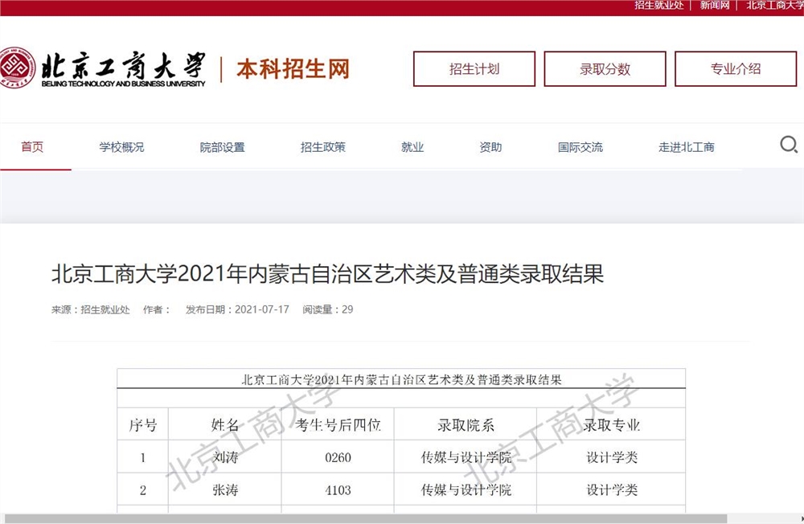
Task: Click the name cell 刘涛
Action: [225, 457]
